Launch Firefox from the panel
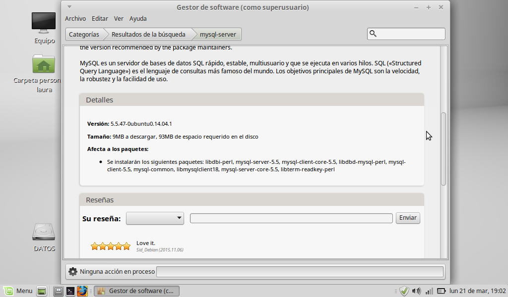 pos(82,291)
